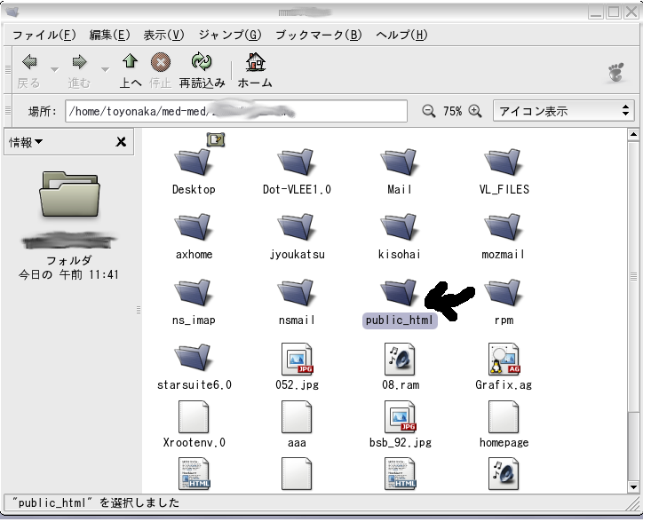651x522 pixels.
Task: Open the ファイル(F) menu
Action: [x=44, y=35]
